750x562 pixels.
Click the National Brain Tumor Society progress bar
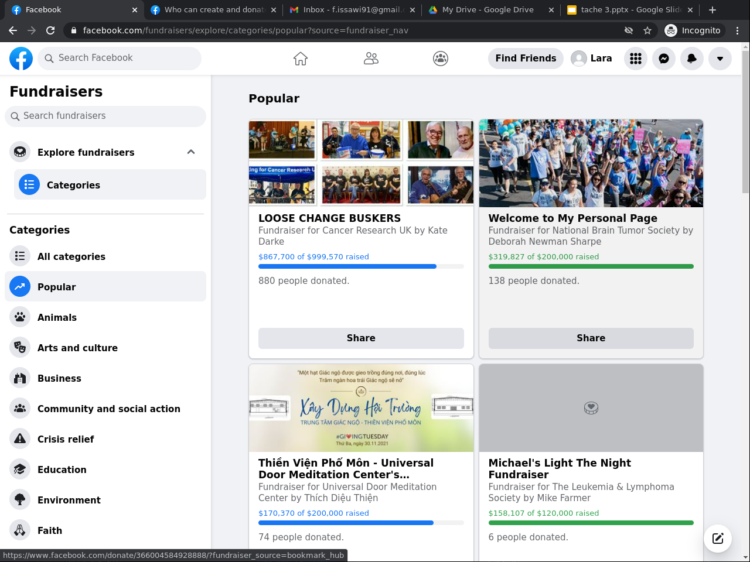(591, 266)
